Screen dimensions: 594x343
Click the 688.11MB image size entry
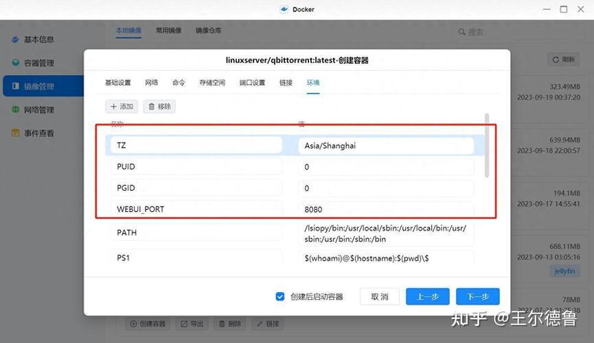click(565, 246)
